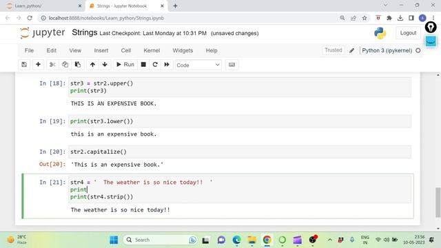Open the Cell menu

pos(125,50)
